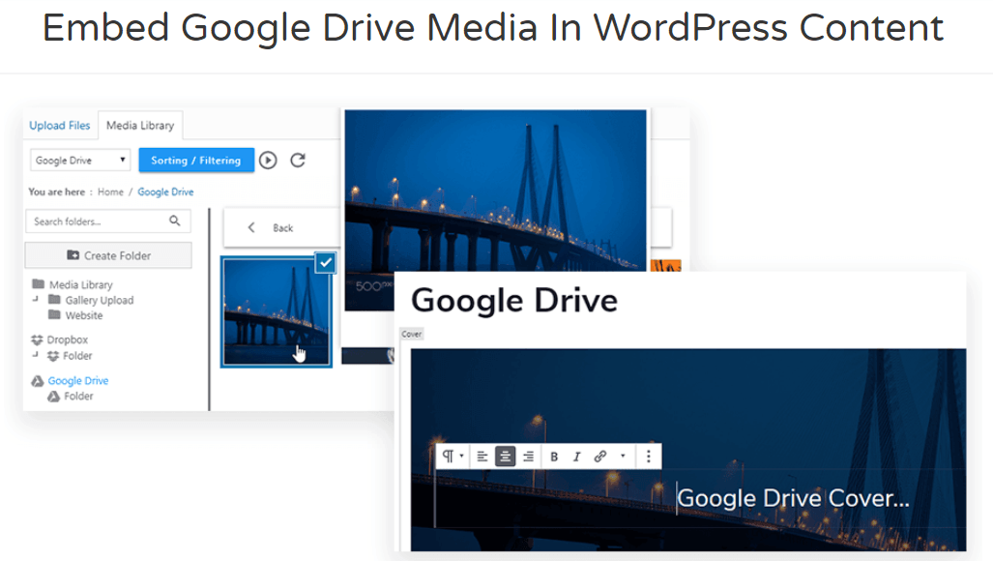The image size is (993, 561).
Task: Click the Create Folder button
Action: click(108, 255)
